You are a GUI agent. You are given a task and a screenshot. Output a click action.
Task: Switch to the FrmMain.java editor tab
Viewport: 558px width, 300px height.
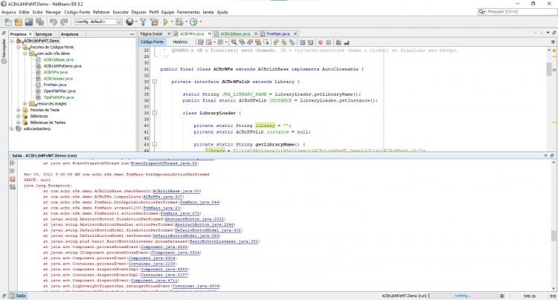click(x=278, y=33)
